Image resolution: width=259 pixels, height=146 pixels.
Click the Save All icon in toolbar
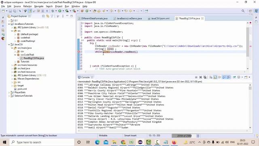[15, 11]
